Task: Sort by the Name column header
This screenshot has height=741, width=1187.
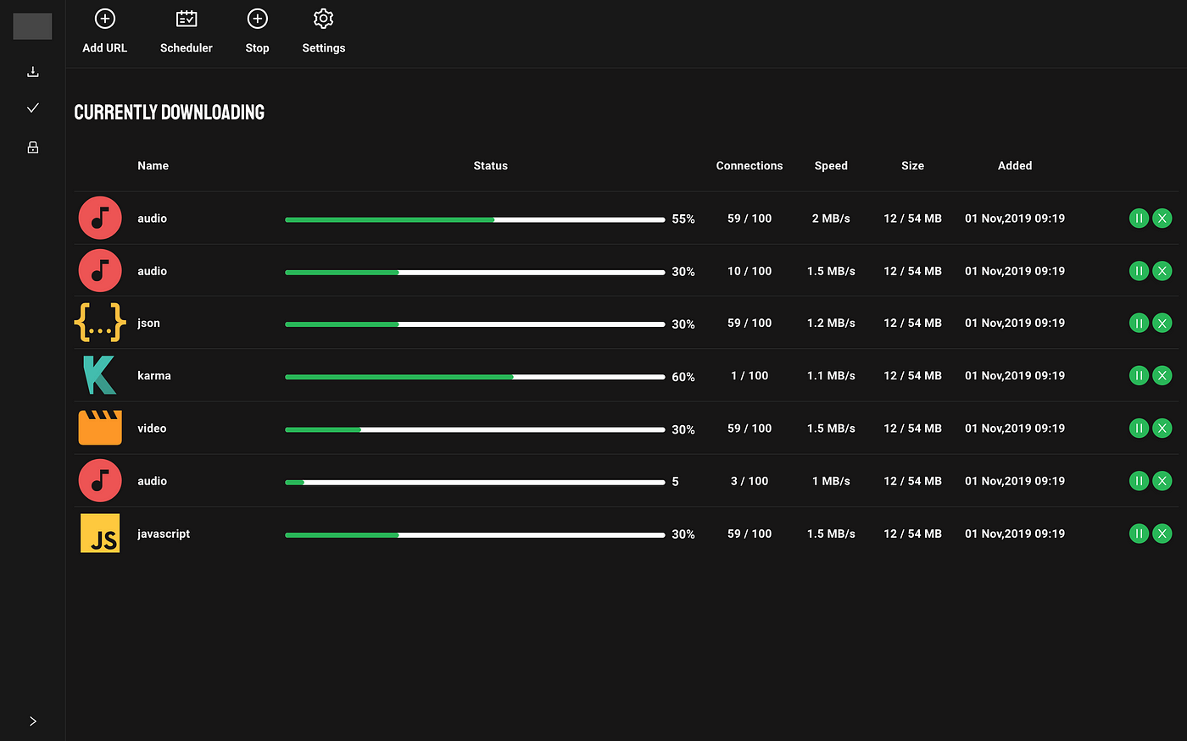Action: (153, 166)
